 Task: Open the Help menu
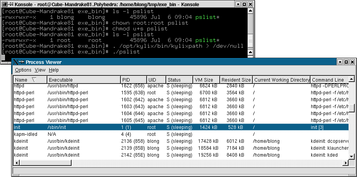tap(54, 70)
